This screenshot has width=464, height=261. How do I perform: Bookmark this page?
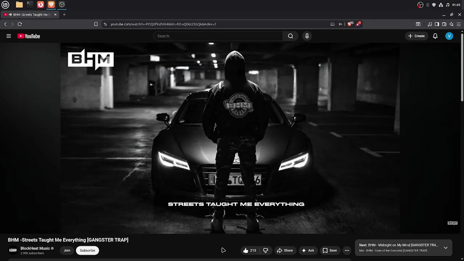[x=96, y=24]
